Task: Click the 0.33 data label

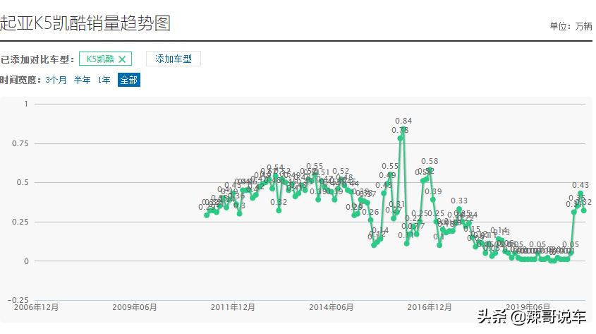Action: (x=459, y=201)
